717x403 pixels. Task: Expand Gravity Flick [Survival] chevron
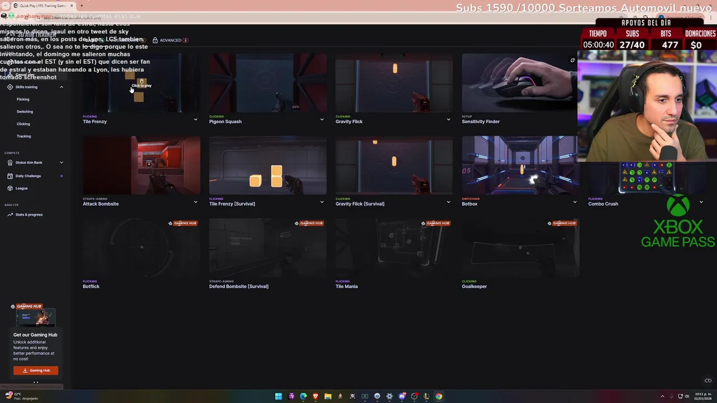click(x=449, y=201)
